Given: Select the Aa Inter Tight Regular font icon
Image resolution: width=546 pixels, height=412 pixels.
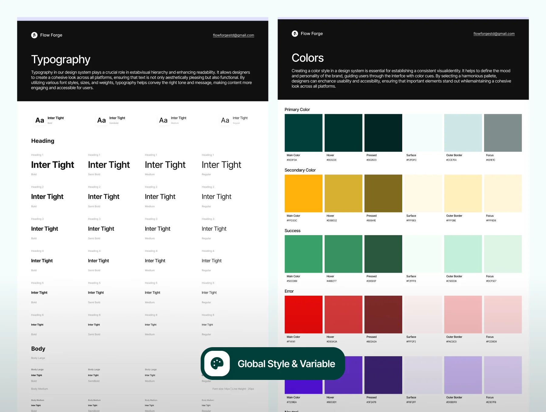Looking at the screenshot, I should tap(225, 120).
